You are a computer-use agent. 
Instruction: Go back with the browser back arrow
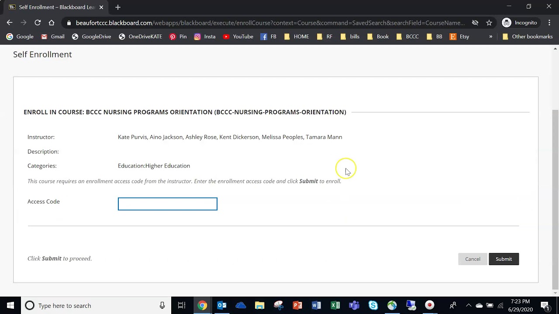(x=10, y=23)
